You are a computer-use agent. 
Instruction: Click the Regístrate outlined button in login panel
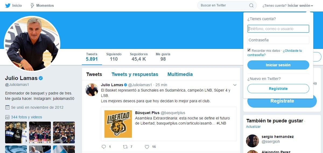[x=278, y=89]
